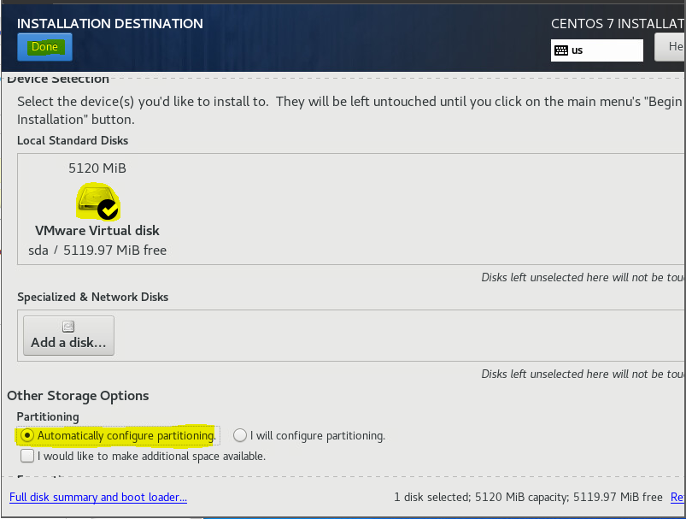This screenshot has height=519, width=686.
Task: Click the blue Done button
Action: click(x=44, y=47)
